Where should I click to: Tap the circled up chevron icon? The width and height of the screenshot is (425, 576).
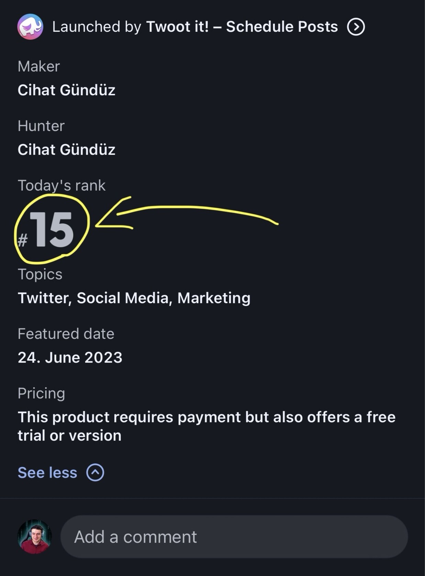point(95,473)
